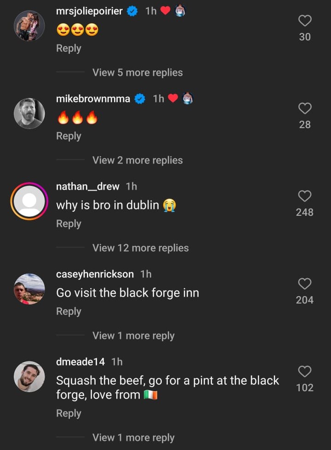Screen dimensions: 331x450
Task: Expand 'View 2 more replies'
Action: coord(137,160)
